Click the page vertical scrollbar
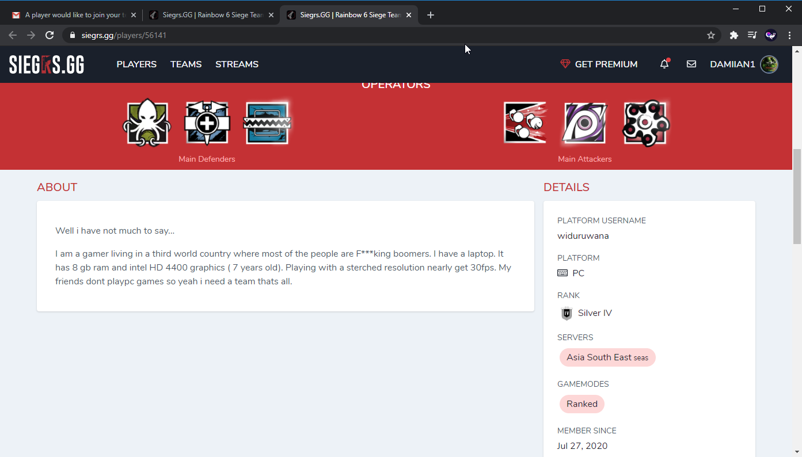 click(797, 196)
